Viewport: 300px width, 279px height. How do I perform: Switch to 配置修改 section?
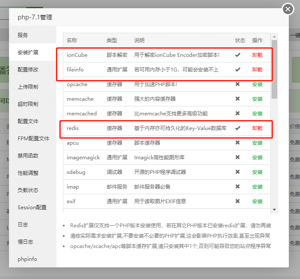pyautogui.click(x=28, y=69)
